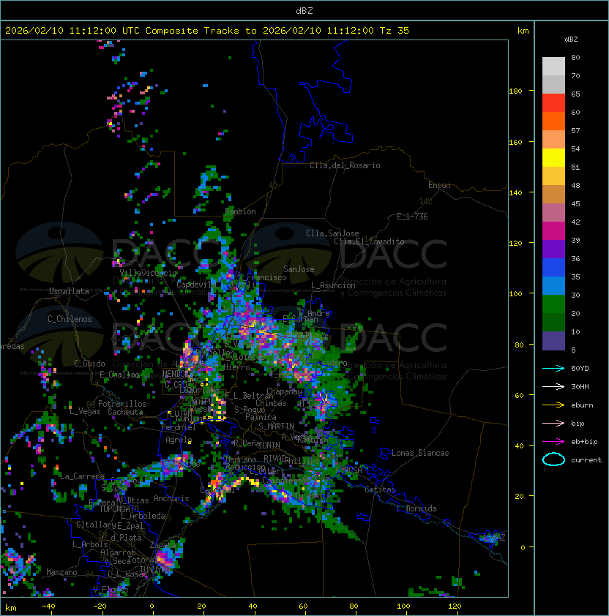Click the Composite Tracks timestamp header text
The width and height of the screenshot is (609, 616).
click(207, 31)
